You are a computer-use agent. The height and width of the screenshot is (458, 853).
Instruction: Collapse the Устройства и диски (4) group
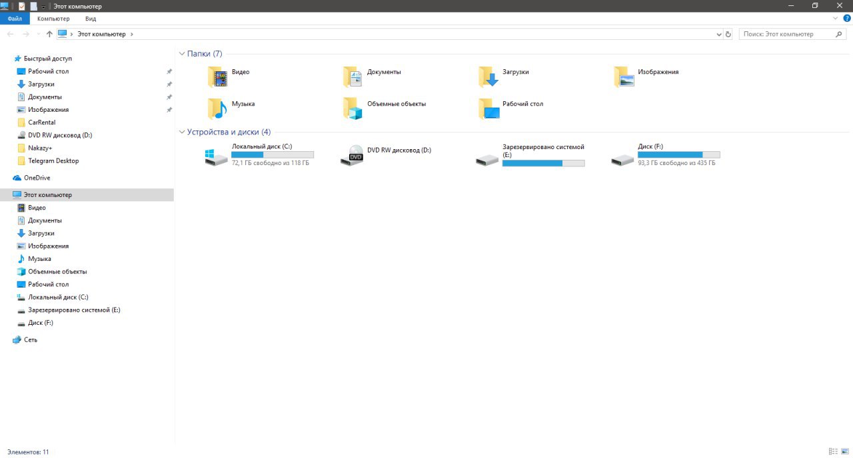pos(182,132)
